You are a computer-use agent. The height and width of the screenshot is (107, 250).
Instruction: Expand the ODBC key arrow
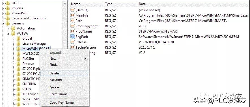click(3, 3)
